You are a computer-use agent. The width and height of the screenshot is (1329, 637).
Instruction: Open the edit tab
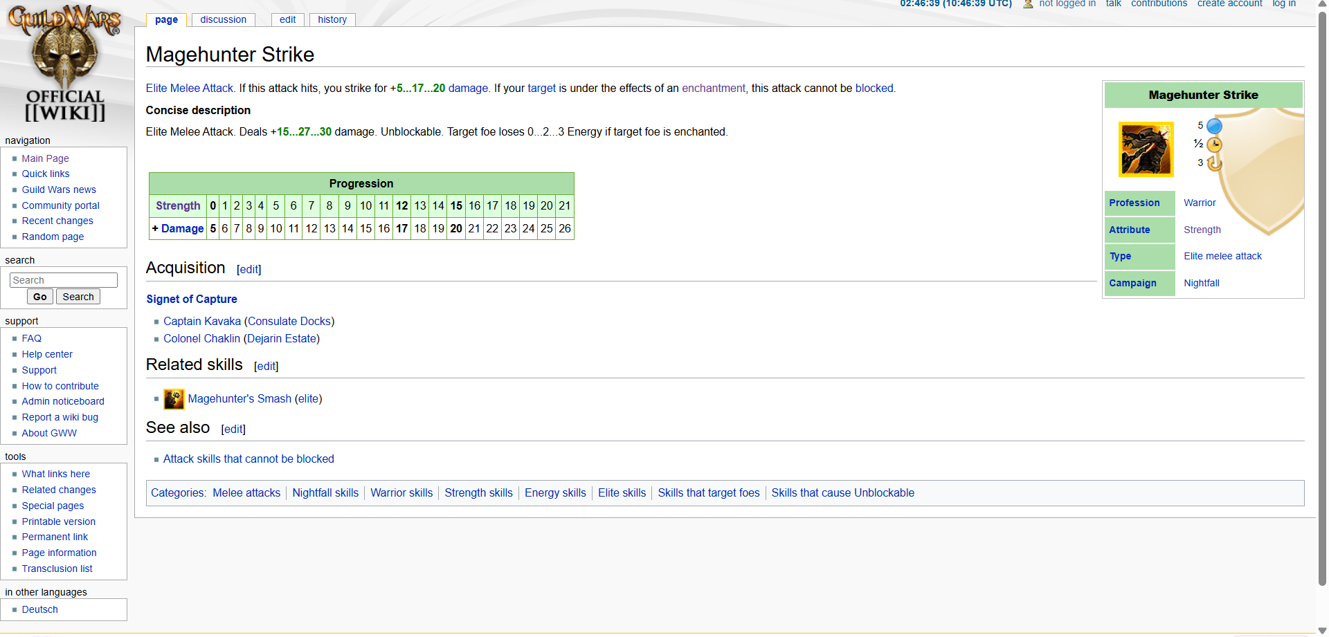click(287, 19)
